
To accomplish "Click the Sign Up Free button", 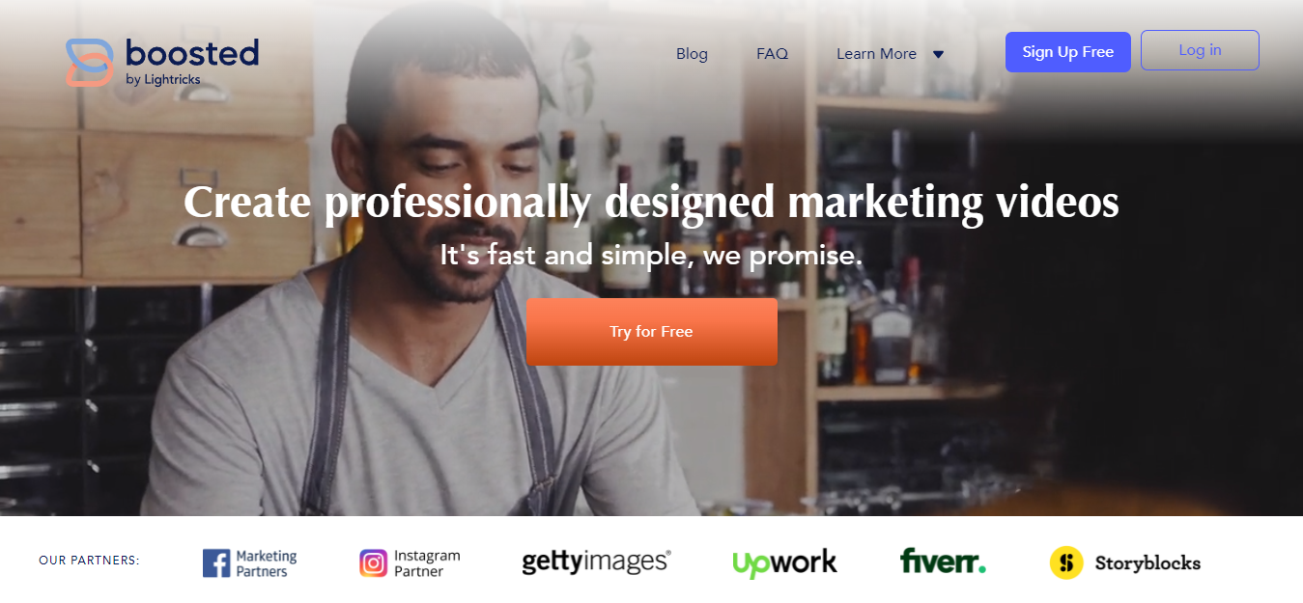I will coord(1067,52).
